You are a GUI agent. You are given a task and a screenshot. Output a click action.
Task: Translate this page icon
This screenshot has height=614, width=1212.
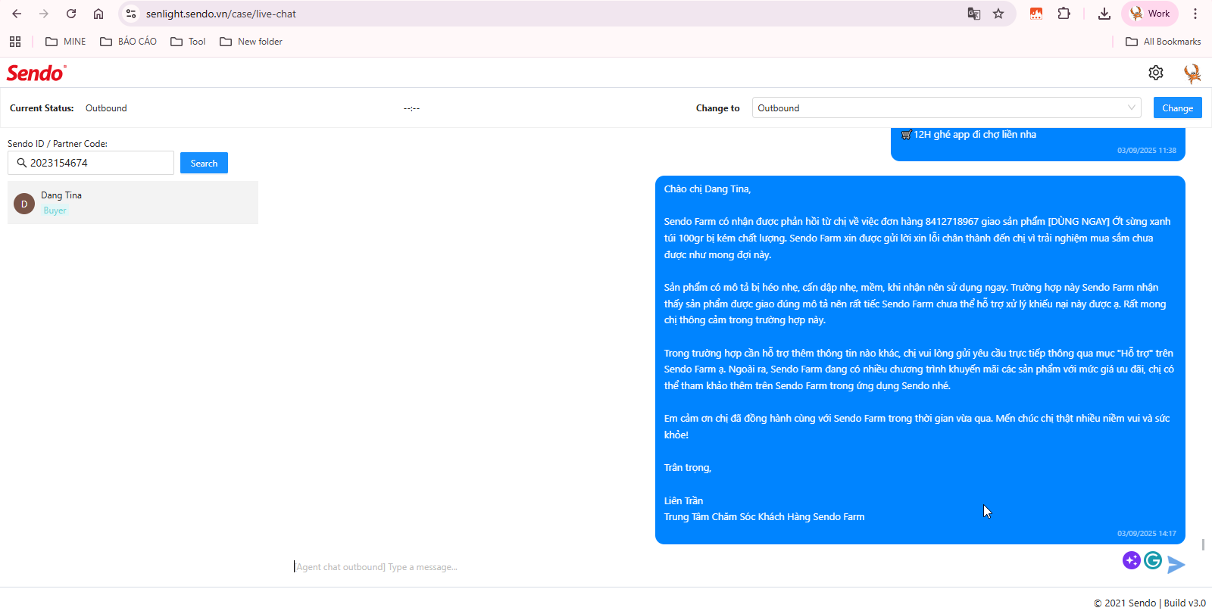click(974, 14)
